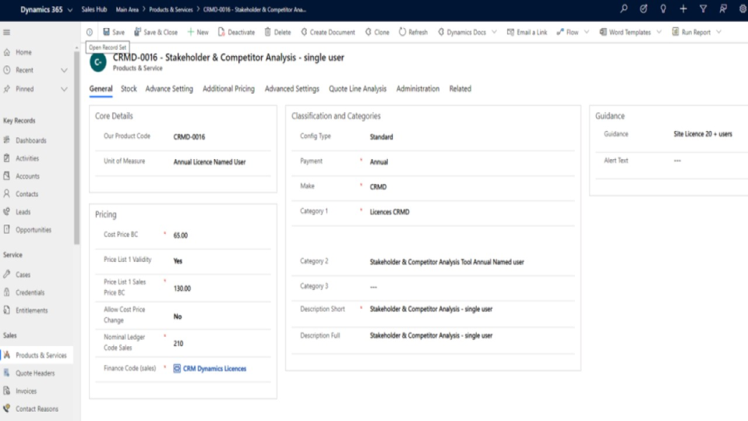Deactivate this product record
This screenshot has width=748, height=421.
[x=237, y=32]
